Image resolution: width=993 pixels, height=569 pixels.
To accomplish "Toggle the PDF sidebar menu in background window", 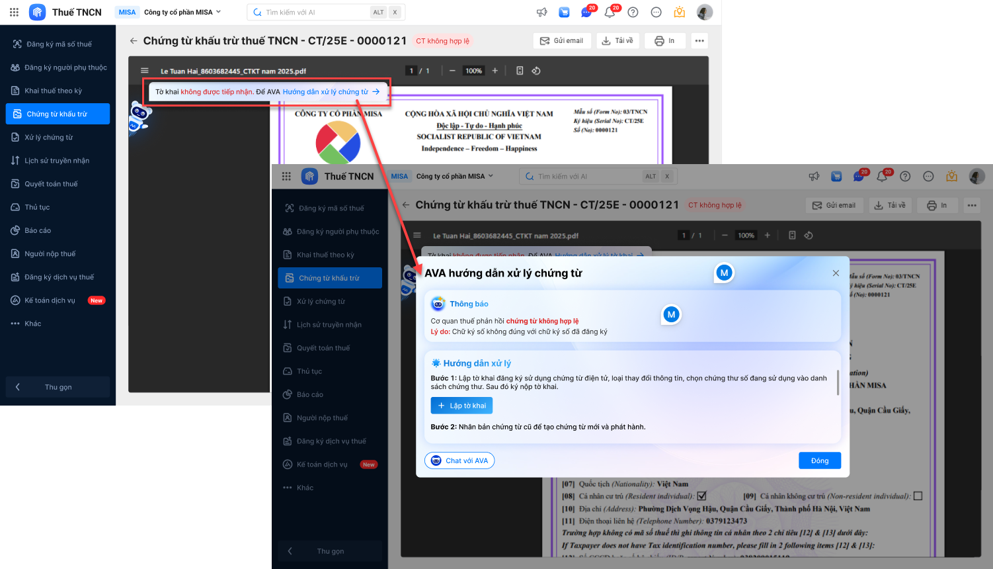I will (x=144, y=71).
